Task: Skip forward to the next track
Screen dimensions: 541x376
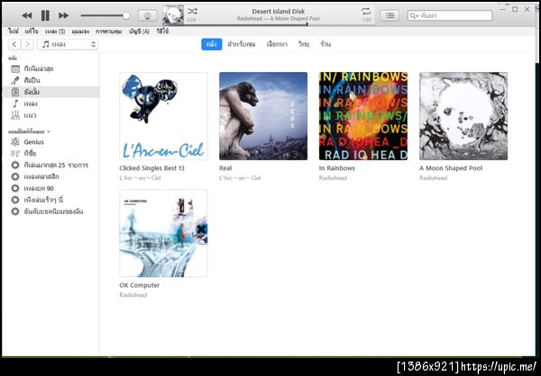Action: (x=63, y=15)
